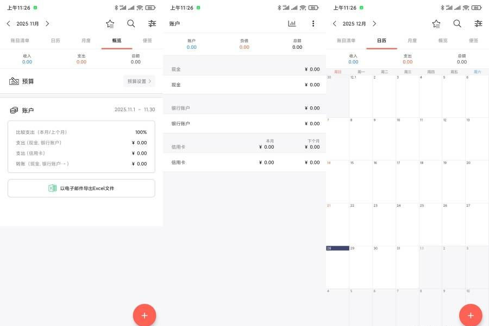The image size is (489, 326).
Task: Tap the Bluetooth status icon on the 2025 12月 screen
Action: pos(442,8)
